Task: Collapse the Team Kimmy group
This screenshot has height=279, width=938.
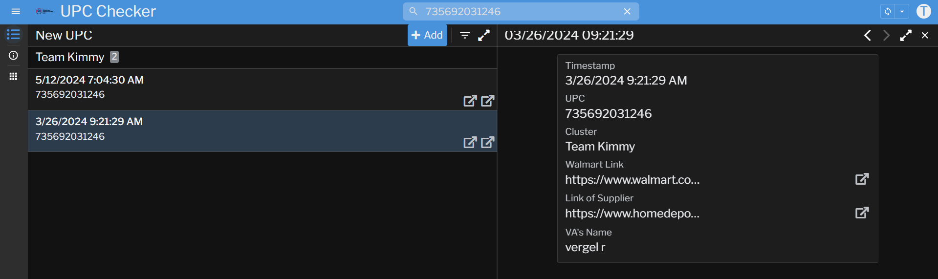Action: tap(70, 57)
